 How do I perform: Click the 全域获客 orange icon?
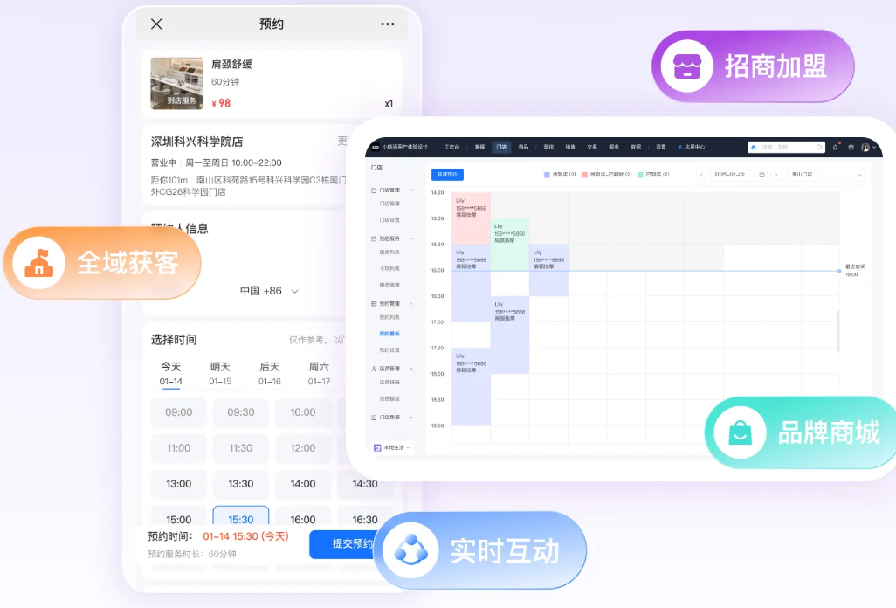coord(37,263)
